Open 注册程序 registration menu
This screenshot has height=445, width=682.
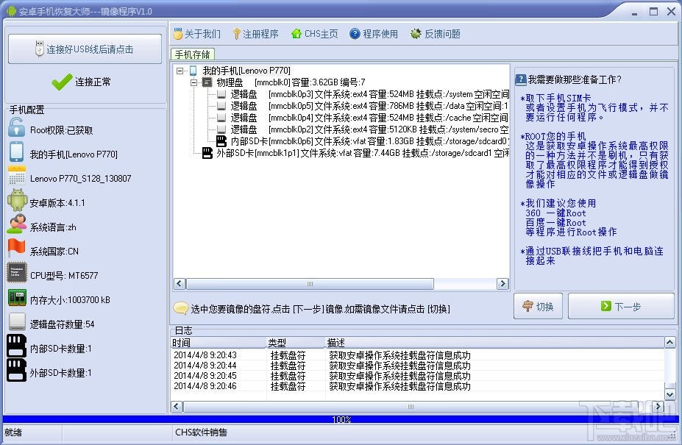tap(255, 34)
